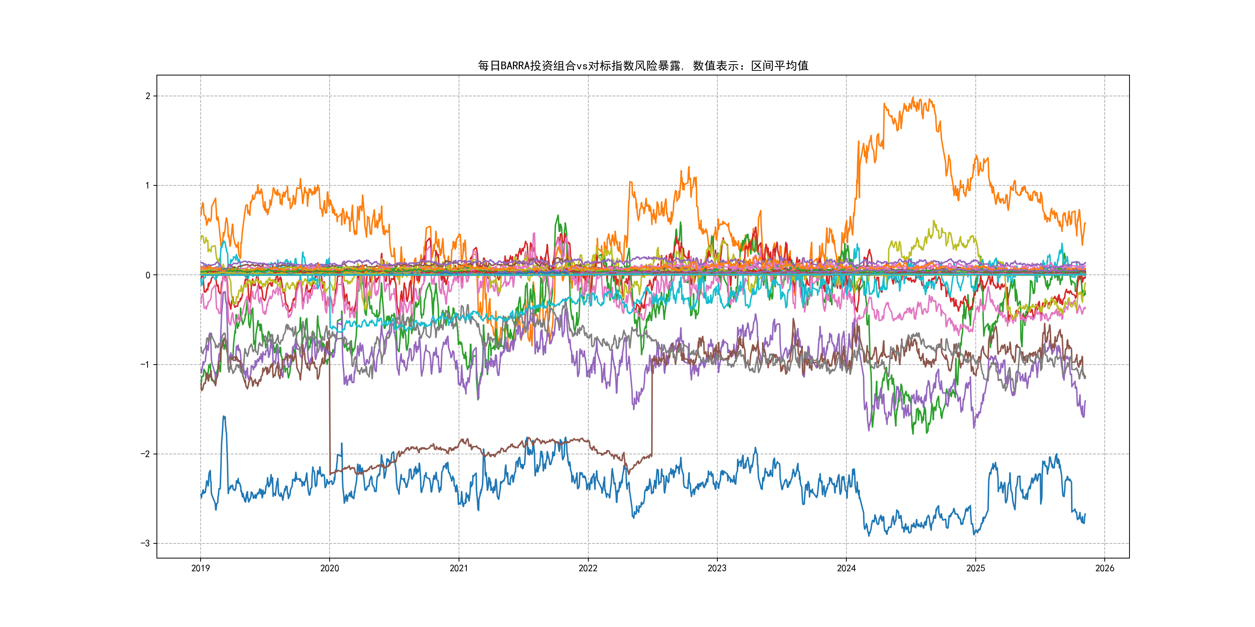Click the 2025 x-axis tick label
Screen dimensions: 1255x627
[975, 568]
